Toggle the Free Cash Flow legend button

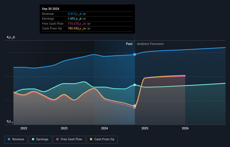(x=69, y=139)
